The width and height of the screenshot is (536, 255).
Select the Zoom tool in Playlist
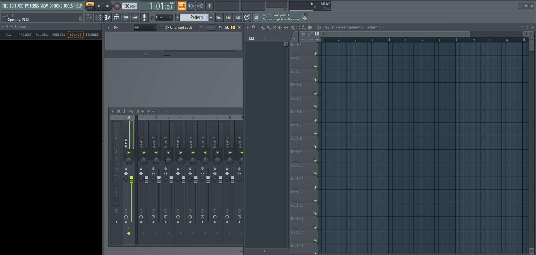click(304, 27)
